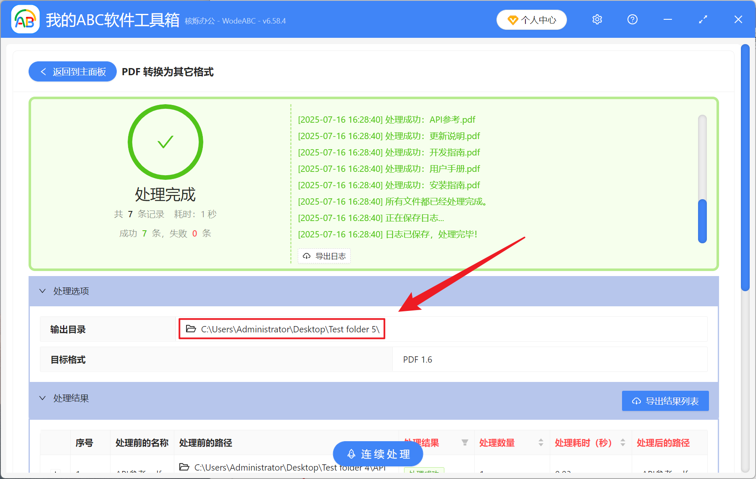Sort table by 处理数量 column
The height and width of the screenshot is (479, 756).
[540, 442]
